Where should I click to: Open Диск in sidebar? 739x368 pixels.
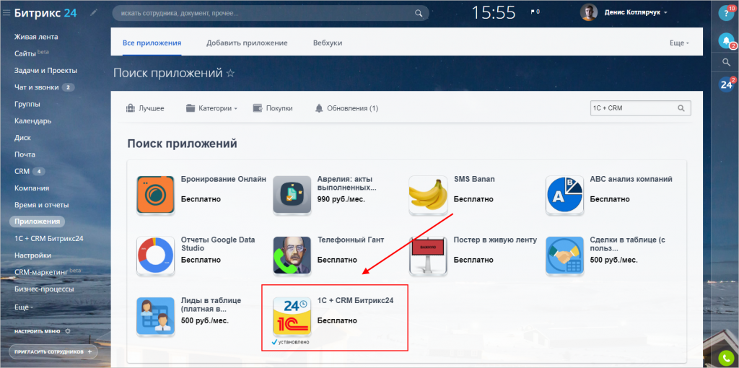pos(22,138)
